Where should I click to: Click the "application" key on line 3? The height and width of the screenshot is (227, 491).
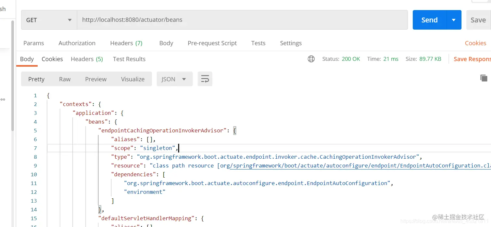click(x=93, y=113)
